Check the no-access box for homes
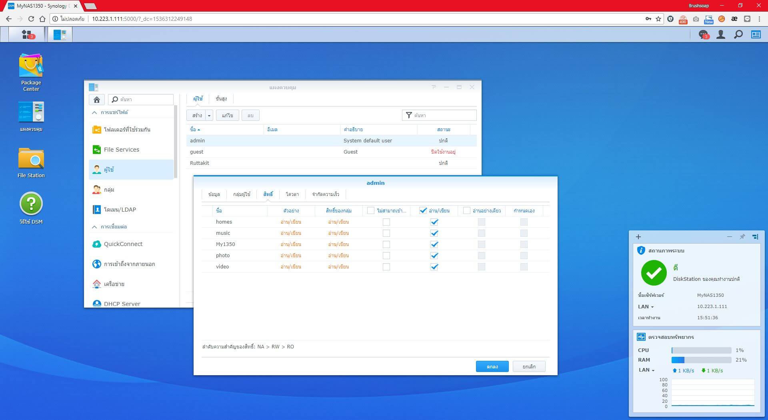Screen dimensions: 768x420 coord(386,222)
